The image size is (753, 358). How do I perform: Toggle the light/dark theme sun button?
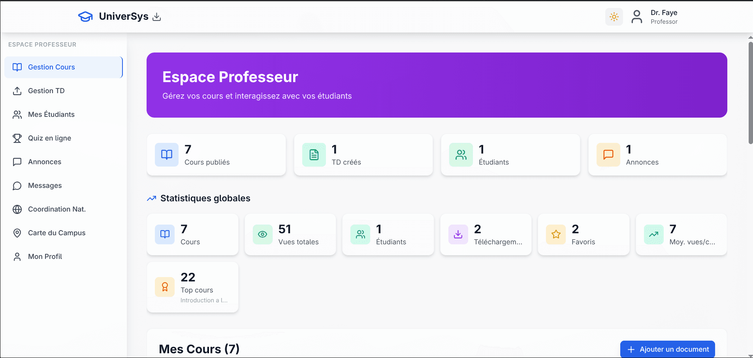point(614,17)
